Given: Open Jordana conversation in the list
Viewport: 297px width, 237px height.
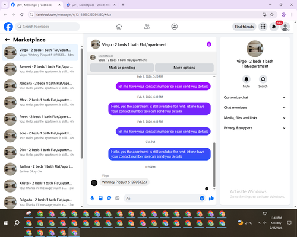Looking at the screenshot, I should coord(40,86).
